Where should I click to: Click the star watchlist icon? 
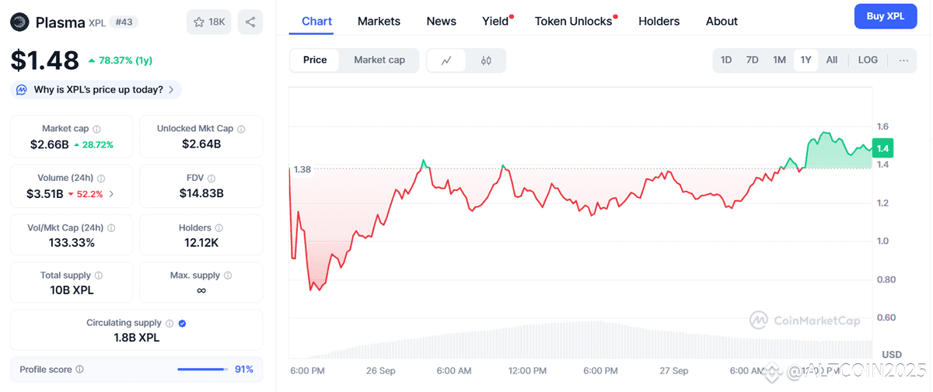200,22
